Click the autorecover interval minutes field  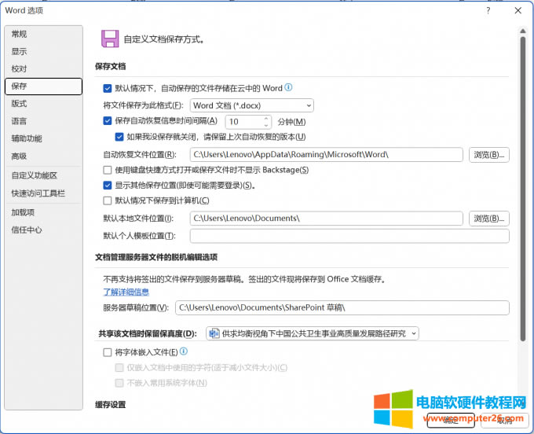pos(244,122)
